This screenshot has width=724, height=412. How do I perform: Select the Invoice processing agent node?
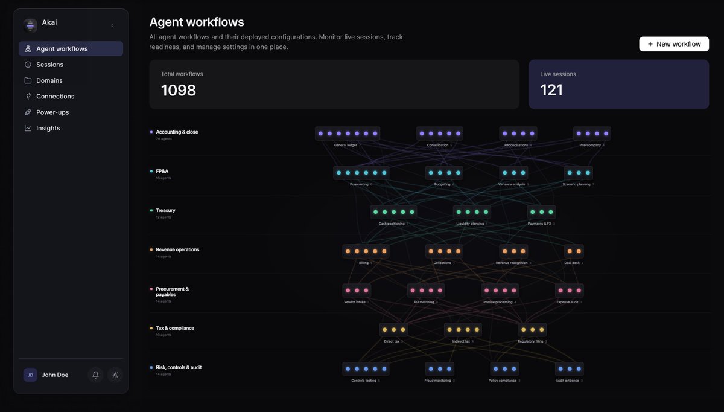pos(500,291)
